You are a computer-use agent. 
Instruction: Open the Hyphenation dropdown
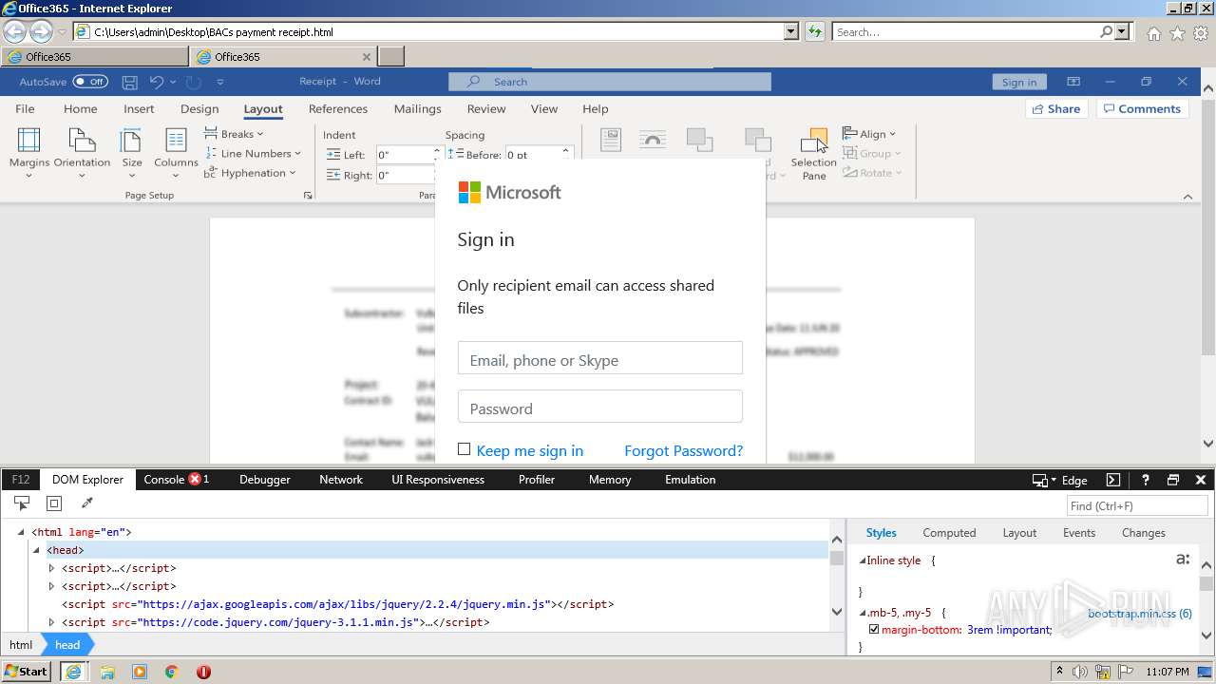click(250, 173)
